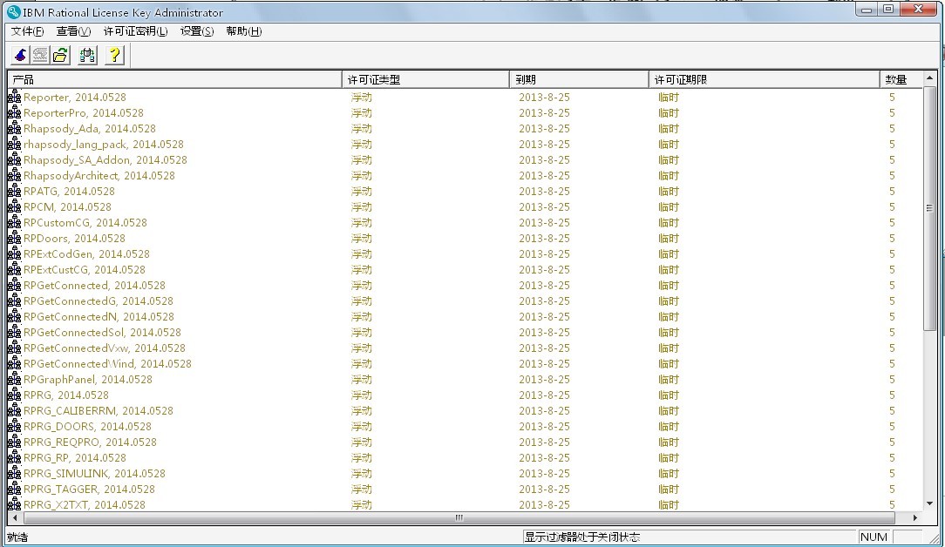Screen dimensions: 945x547
Task: Open the 帮助(H) menu
Action: [243, 31]
